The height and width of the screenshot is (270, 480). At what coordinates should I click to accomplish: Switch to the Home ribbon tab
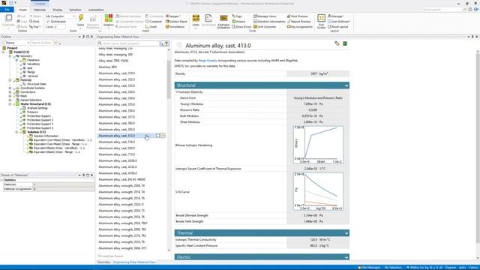[x=23, y=10]
